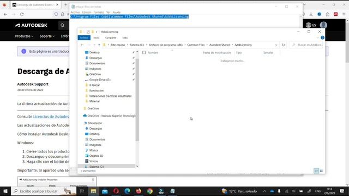This screenshot has height=196, width=349.
Task: Click the Buscar en AdskLicensing search field
Action: coord(306,45)
